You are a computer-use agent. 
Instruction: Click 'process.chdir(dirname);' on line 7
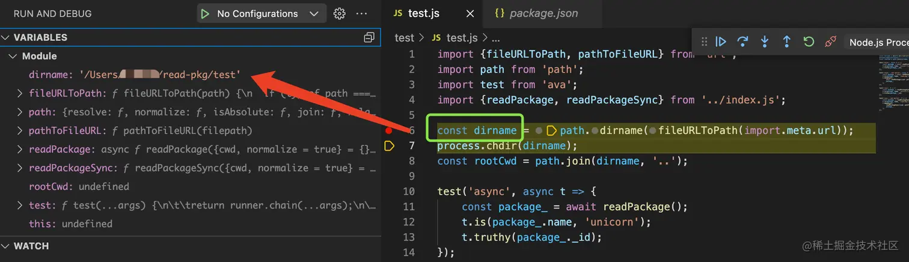[507, 145]
